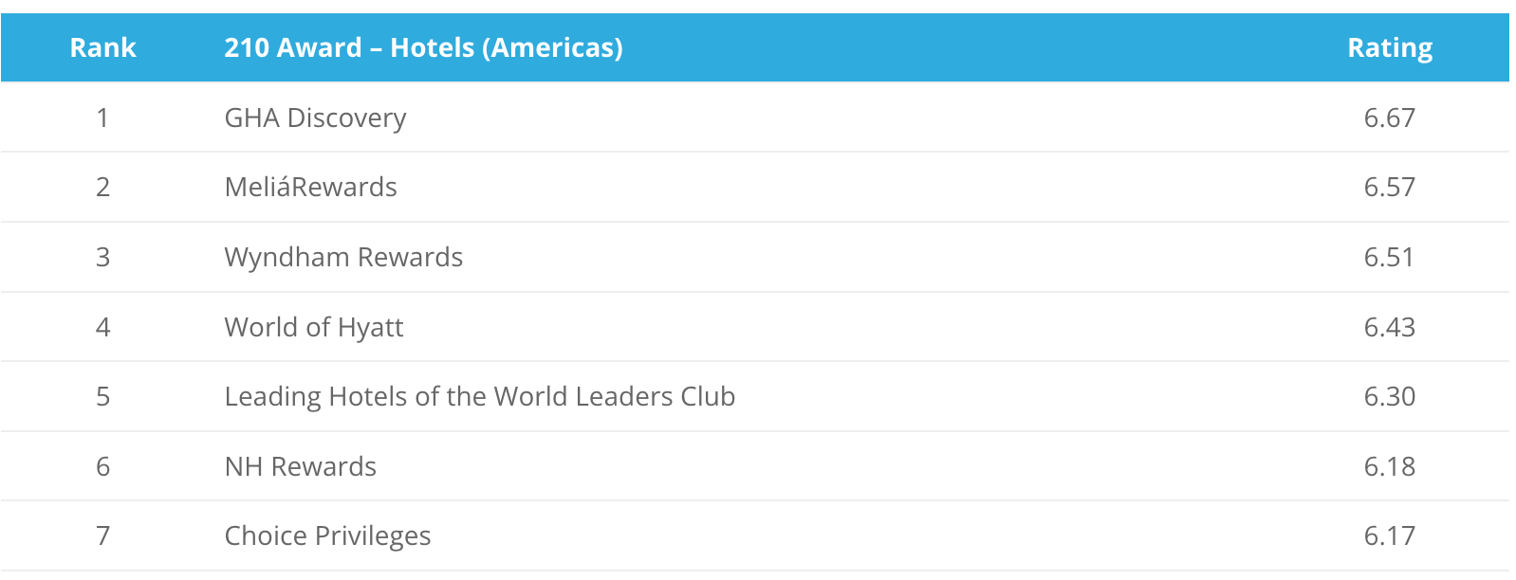Click the 6.67 rating value

tap(1389, 118)
